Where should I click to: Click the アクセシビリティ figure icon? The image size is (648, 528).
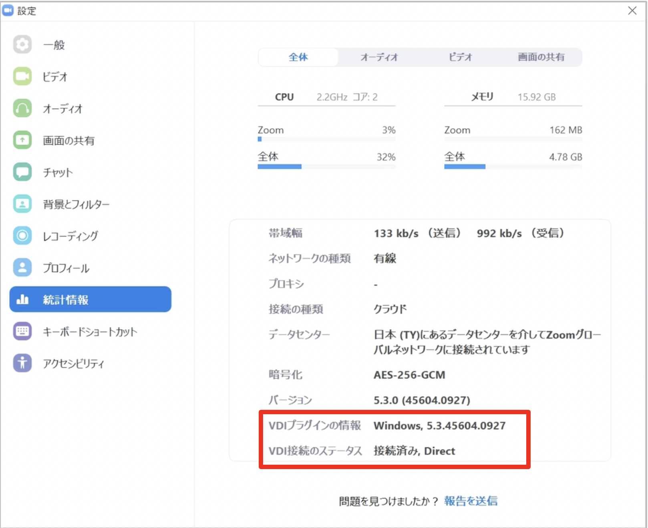click(x=22, y=363)
